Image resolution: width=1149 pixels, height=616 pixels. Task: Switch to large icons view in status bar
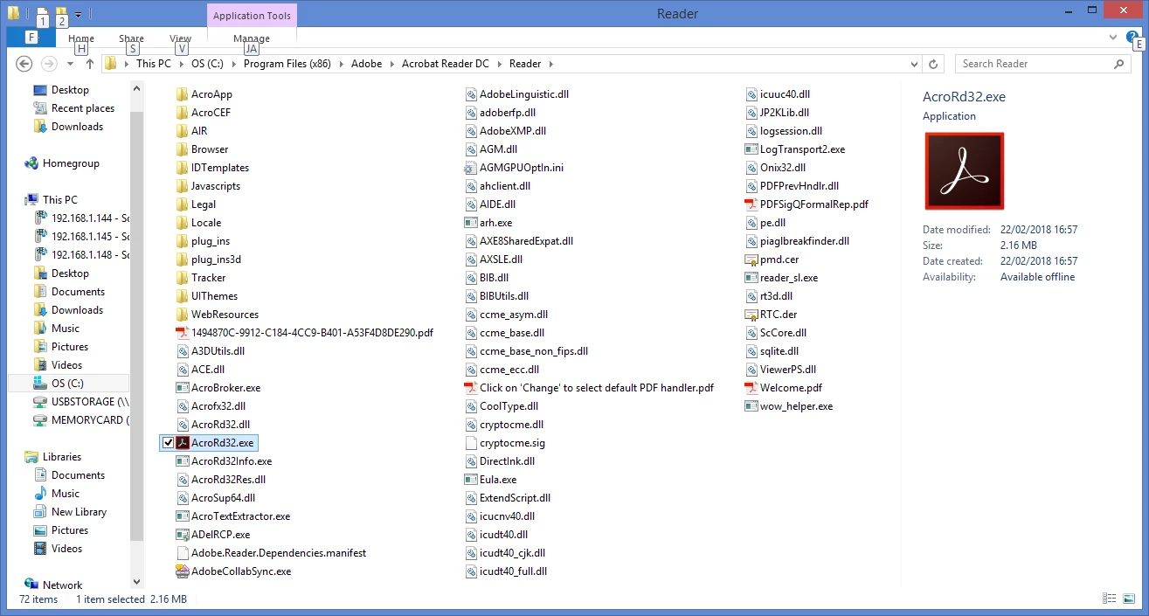(1127, 599)
